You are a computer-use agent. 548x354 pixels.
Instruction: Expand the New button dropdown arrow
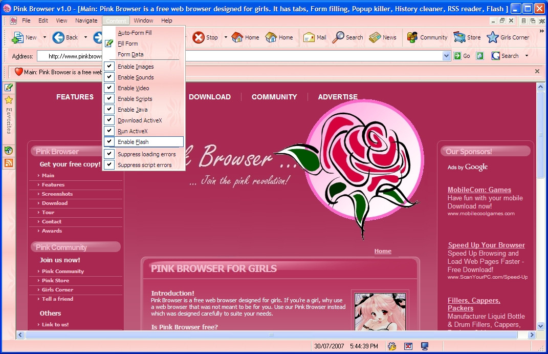(x=45, y=37)
